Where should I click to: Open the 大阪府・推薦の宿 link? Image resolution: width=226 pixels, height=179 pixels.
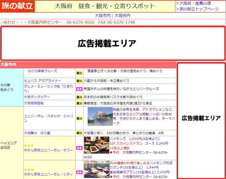(x=195, y=3)
